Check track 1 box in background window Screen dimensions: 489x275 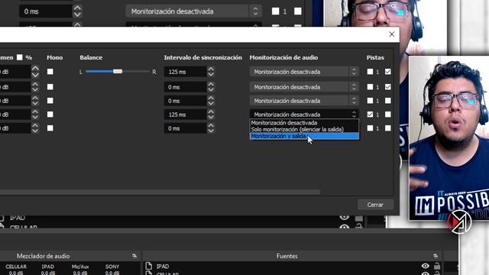pyautogui.click(x=276, y=11)
